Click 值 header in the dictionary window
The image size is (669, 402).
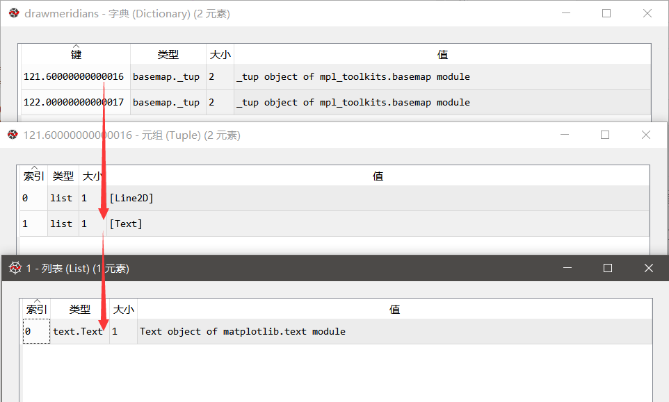tap(442, 54)
